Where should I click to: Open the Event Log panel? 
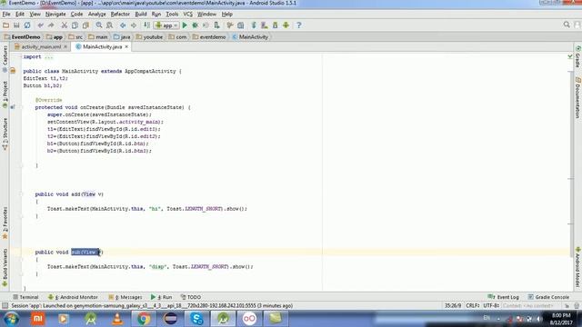(503, 297)
